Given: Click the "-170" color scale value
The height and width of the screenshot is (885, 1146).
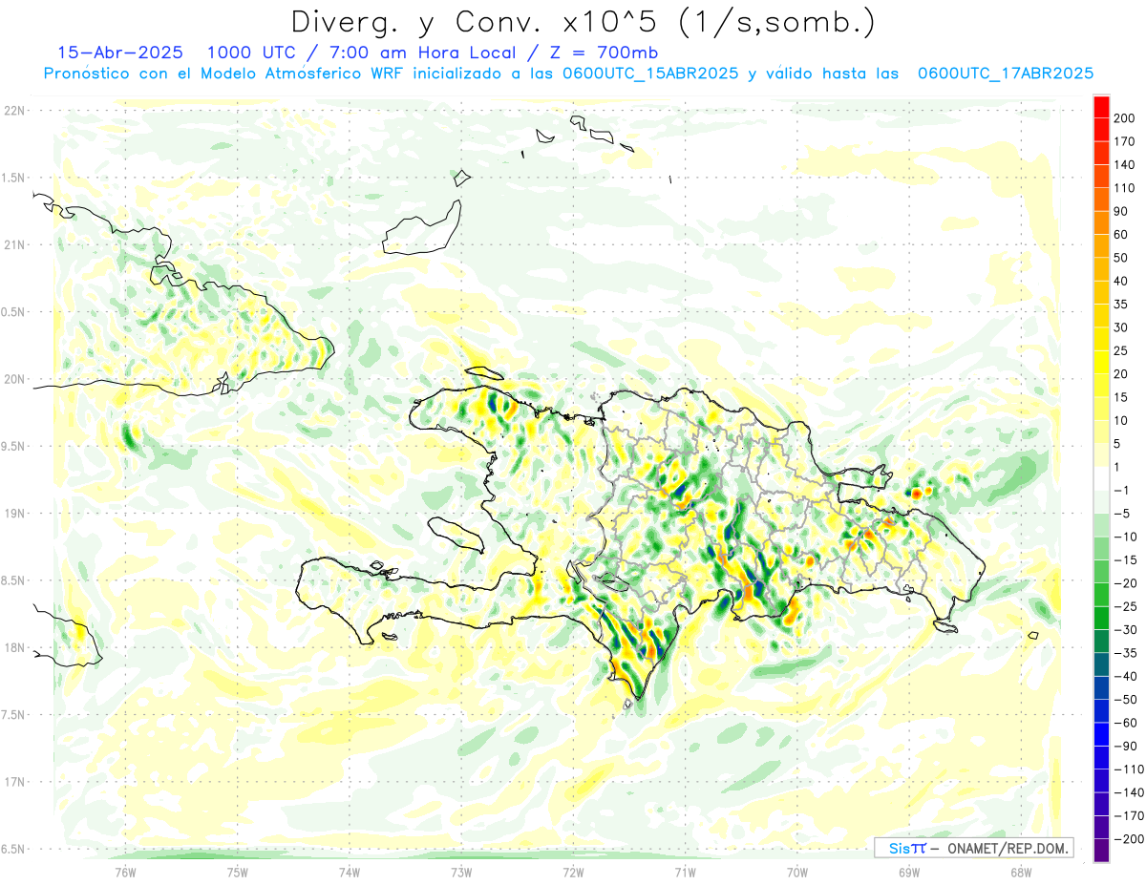Looking at the screenshot, I should pos(1130,816).
